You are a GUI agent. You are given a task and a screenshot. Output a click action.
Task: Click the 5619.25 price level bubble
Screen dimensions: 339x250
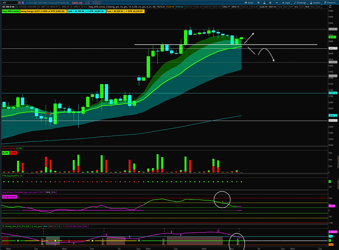(333, 120)
